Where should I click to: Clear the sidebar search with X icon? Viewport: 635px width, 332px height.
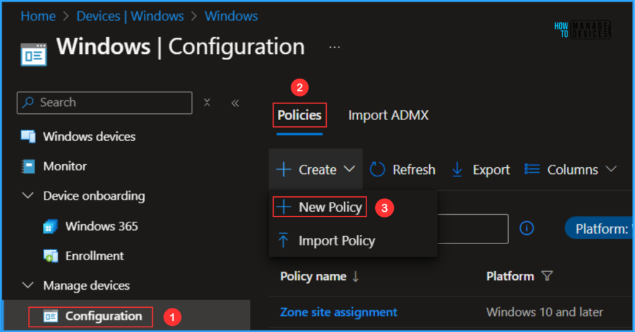[x=207, y=103]
